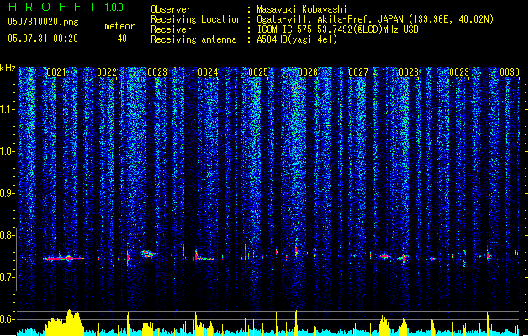Click the 0023 time marker

pyautogui.click(x=157, y=72)
